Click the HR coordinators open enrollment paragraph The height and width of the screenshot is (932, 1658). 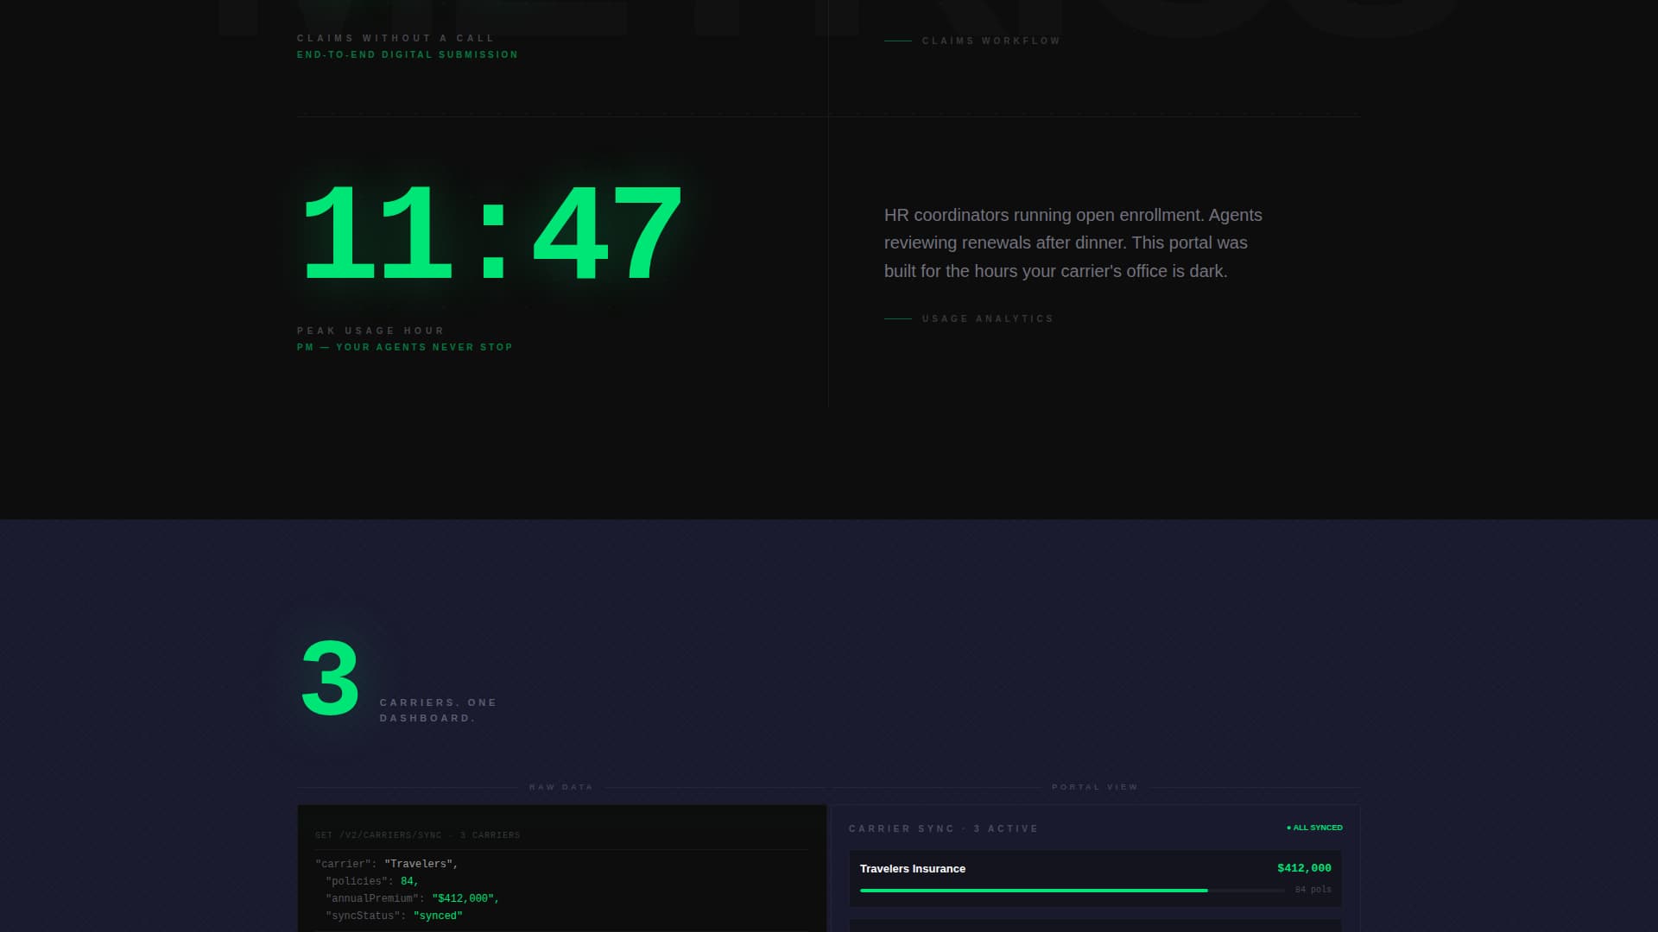point(1073,242)
